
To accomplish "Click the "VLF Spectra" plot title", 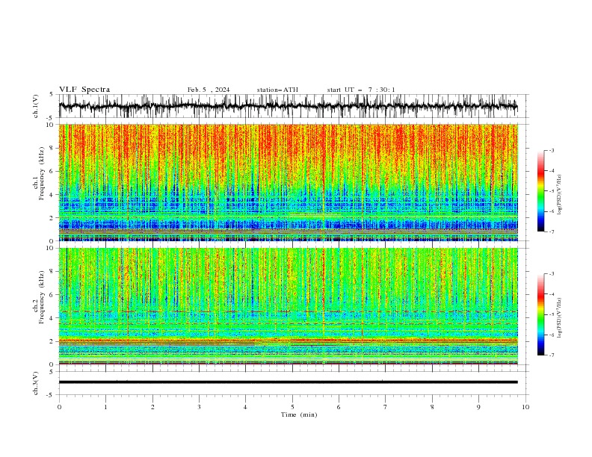I will 84,90.
